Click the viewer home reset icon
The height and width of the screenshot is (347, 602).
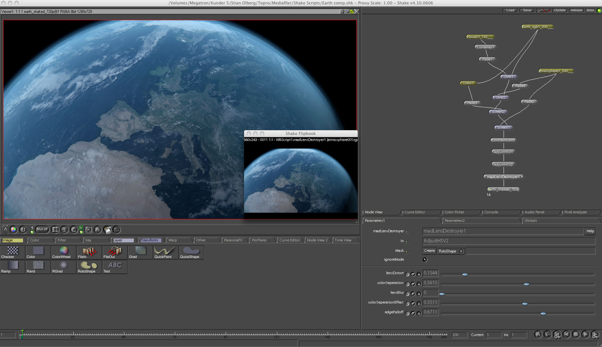[97, 229]
